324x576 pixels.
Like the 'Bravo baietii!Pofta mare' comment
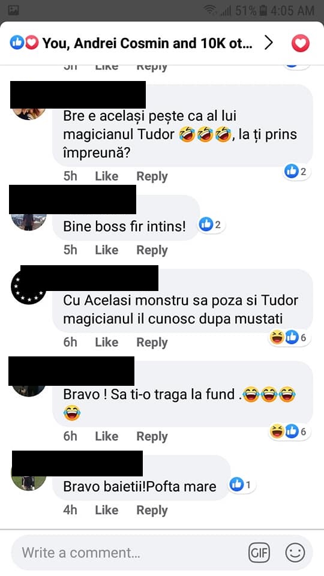107,510
